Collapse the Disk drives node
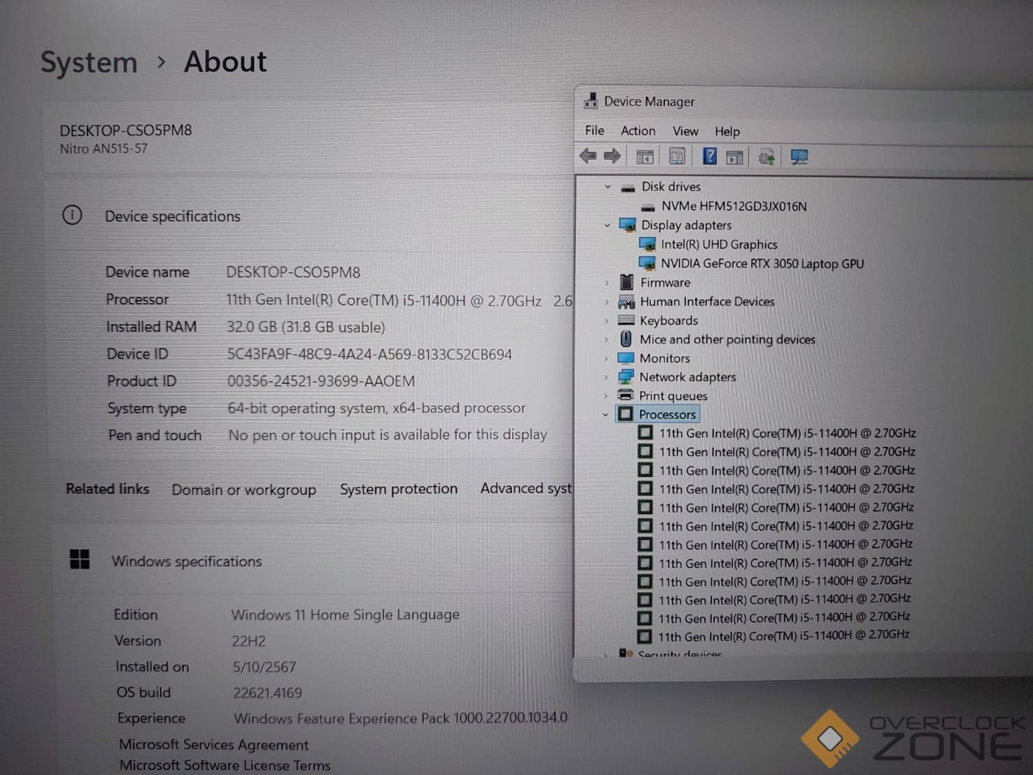Image resolution: width=1033 pixels, height=775 pixels. tap(607, 187)
